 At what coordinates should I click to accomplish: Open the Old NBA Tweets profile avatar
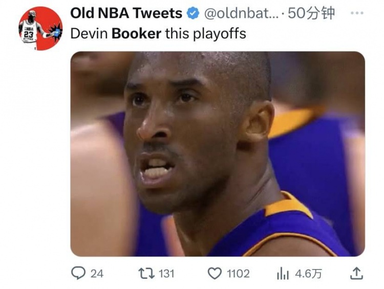click(40, 29)
